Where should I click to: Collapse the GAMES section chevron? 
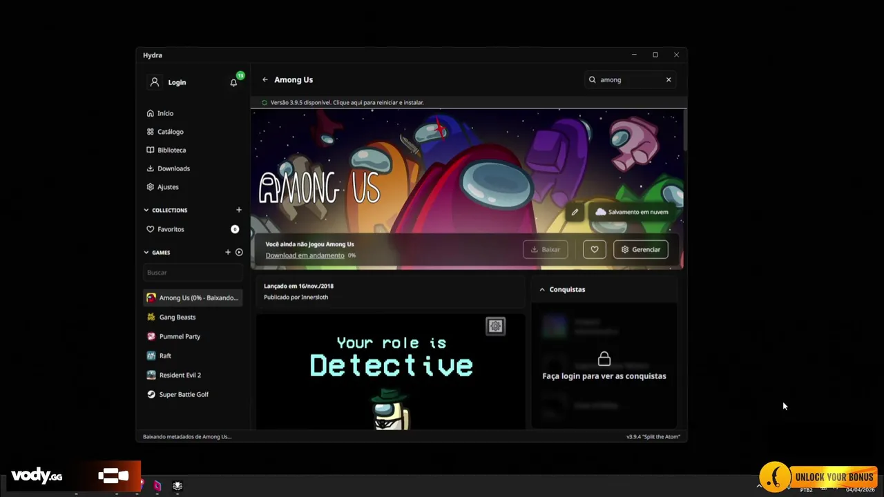click(146, 253)
